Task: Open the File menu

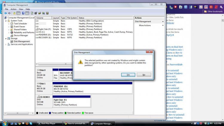Action: [7, 9]
